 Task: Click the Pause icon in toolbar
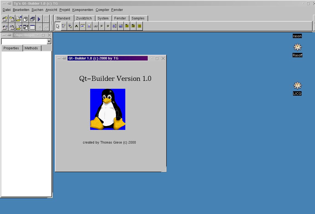(x=46, y=19)
